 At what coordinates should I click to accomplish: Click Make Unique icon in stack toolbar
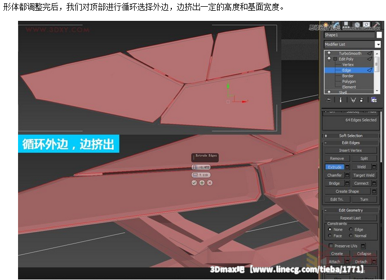pos(353,100)
